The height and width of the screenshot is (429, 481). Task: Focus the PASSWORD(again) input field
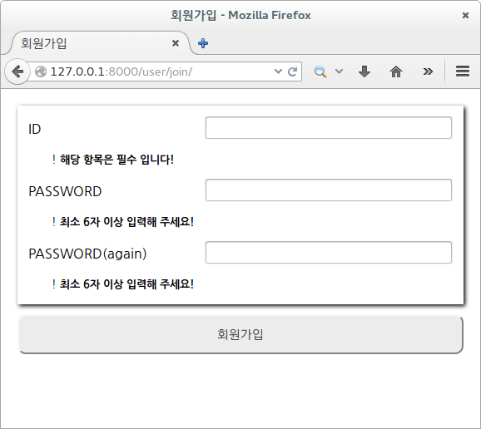click(329, 253)
